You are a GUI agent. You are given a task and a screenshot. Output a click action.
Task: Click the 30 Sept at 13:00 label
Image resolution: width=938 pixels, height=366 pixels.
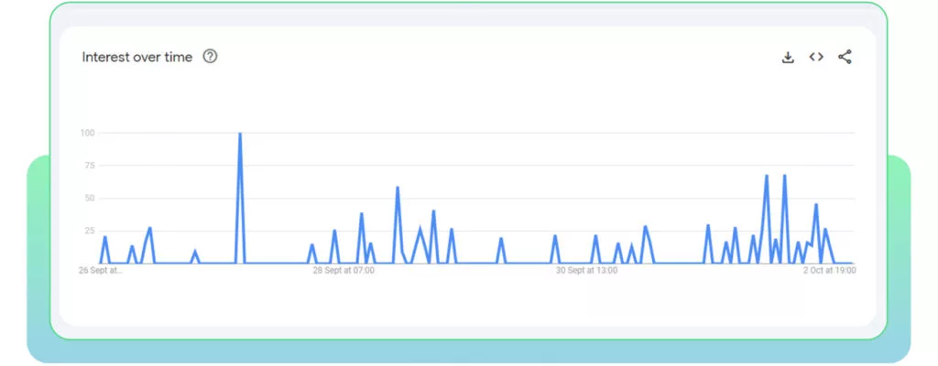(x=587, y=270)
